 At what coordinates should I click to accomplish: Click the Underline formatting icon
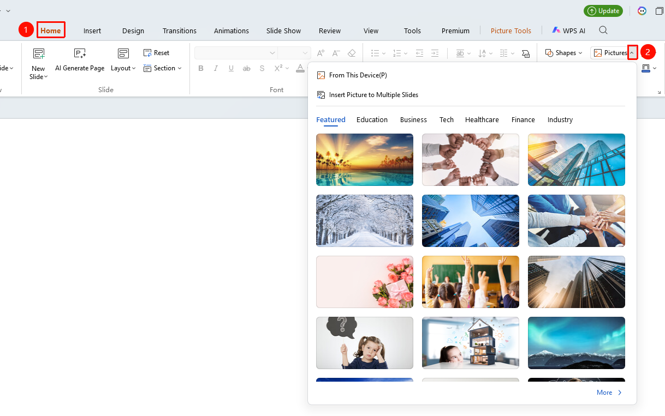pos(231,68)
